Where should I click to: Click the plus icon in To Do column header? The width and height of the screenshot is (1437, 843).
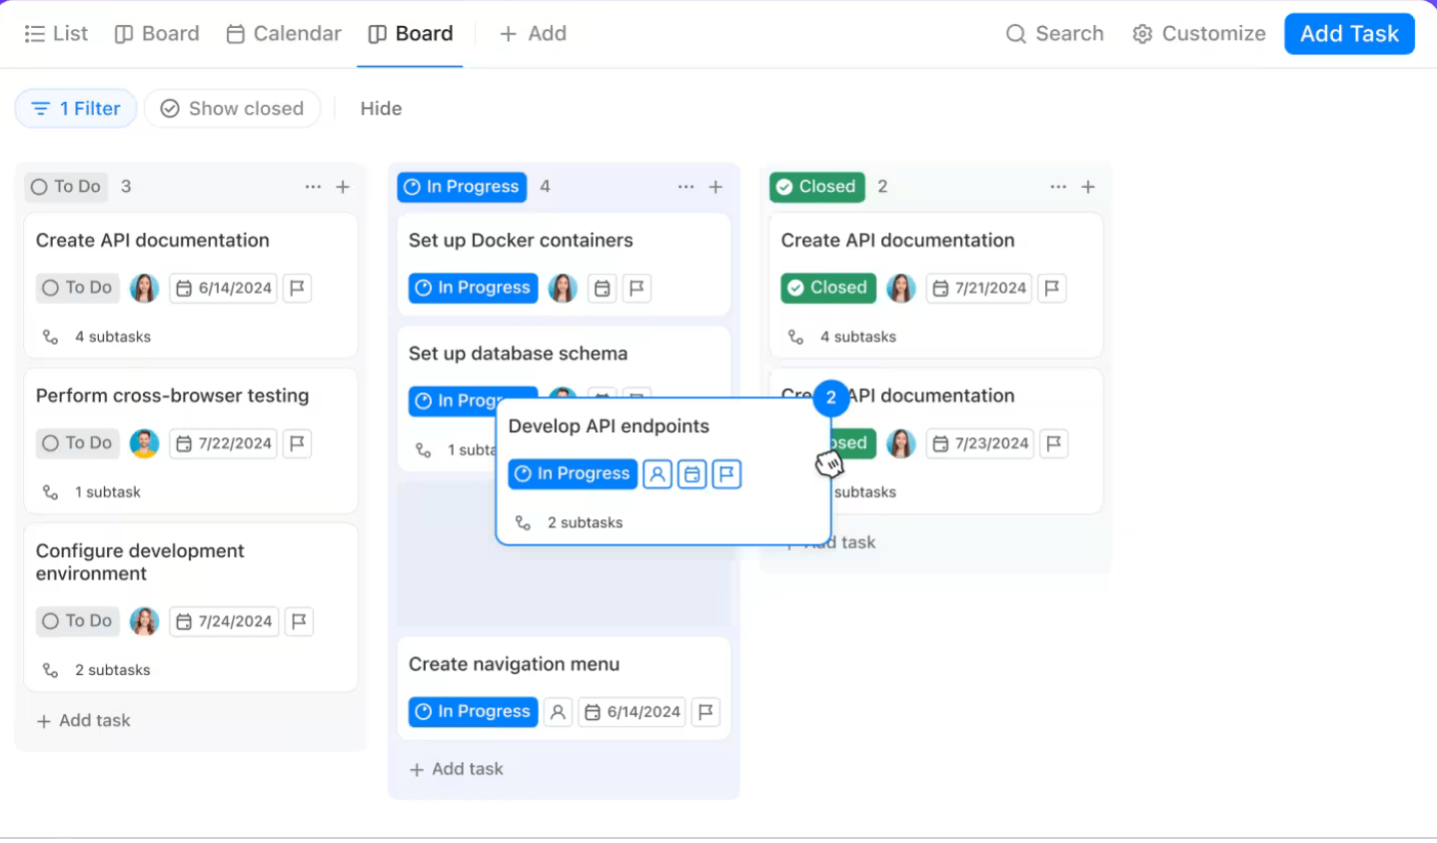point(343,187)
